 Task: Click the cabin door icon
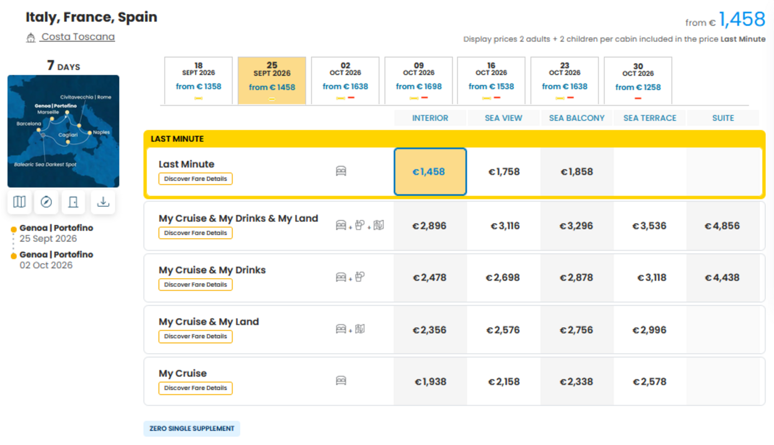coord(73,202)
